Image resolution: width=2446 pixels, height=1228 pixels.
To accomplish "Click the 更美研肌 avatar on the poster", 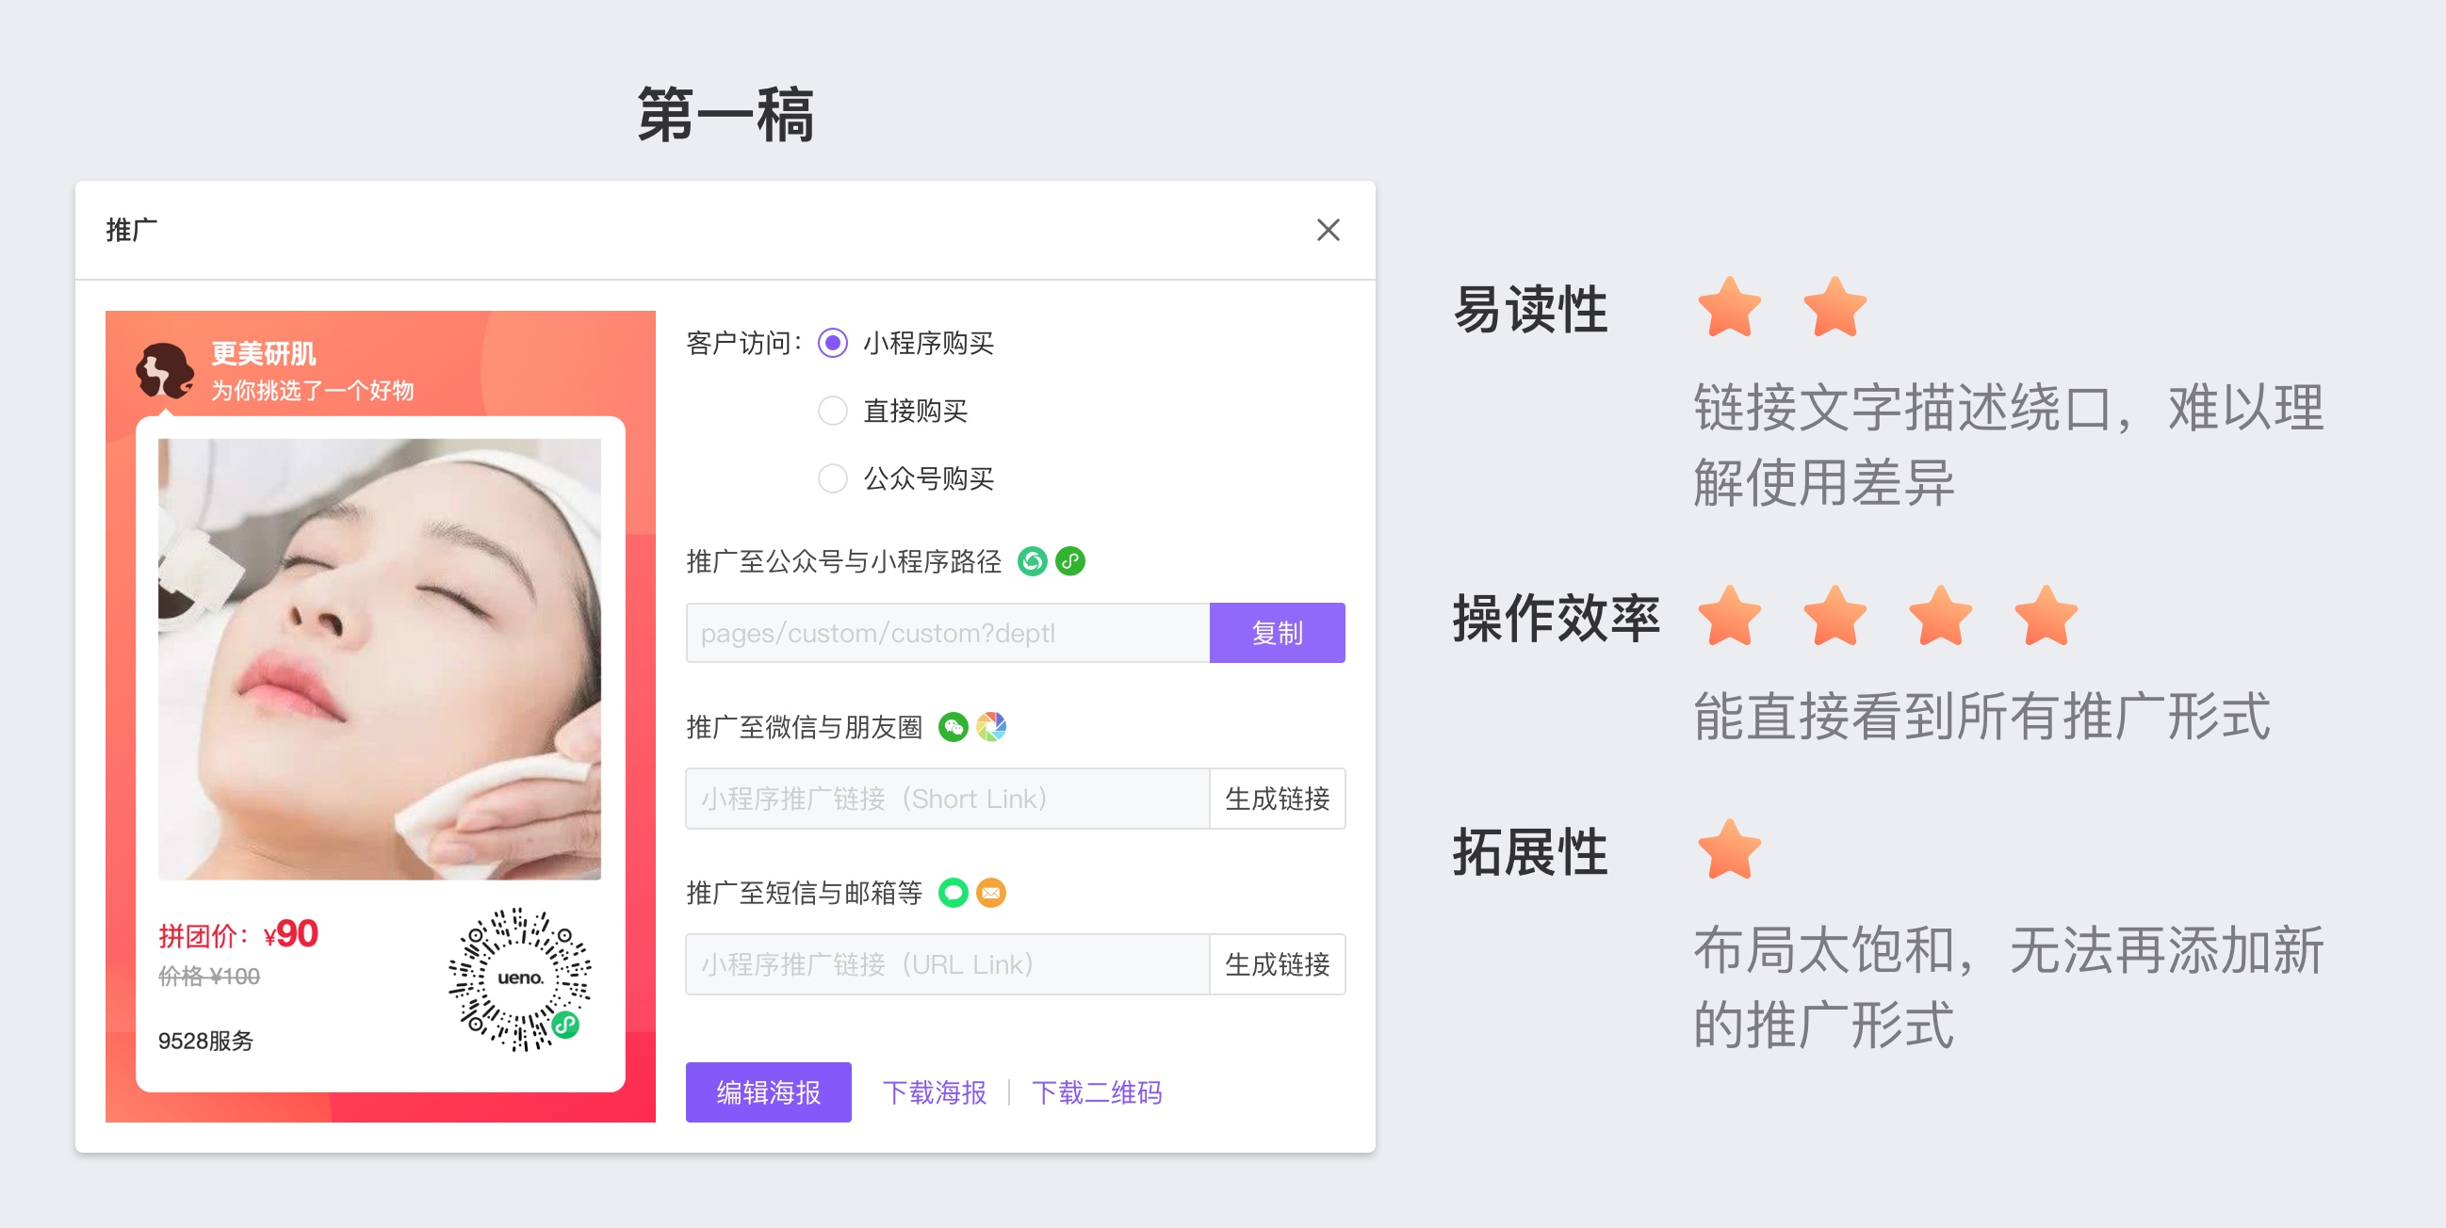I will tap(164, 371).
